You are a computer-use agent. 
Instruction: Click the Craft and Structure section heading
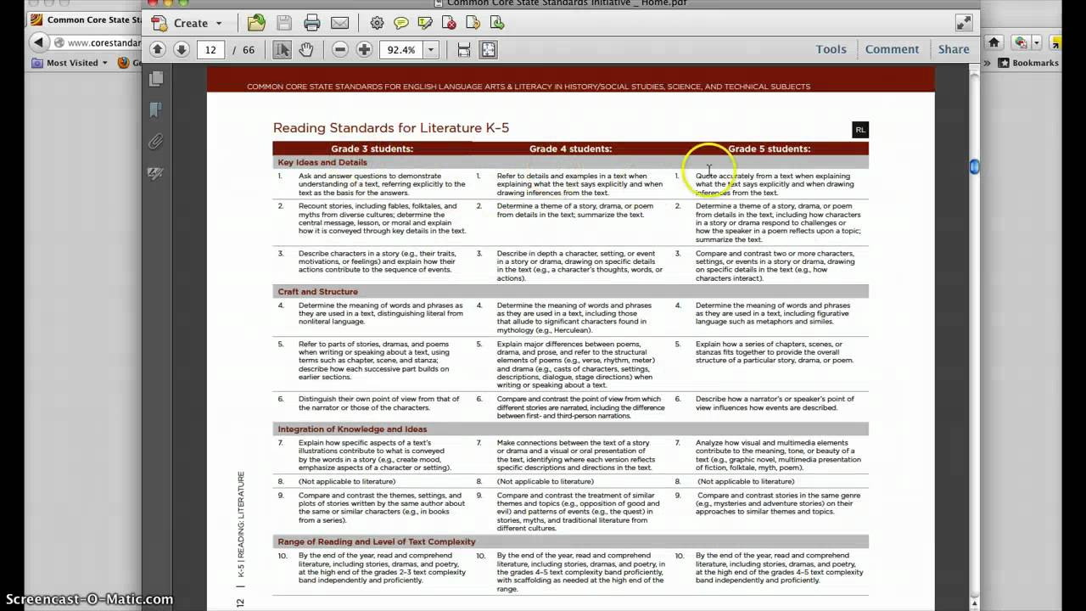point(317,292)
